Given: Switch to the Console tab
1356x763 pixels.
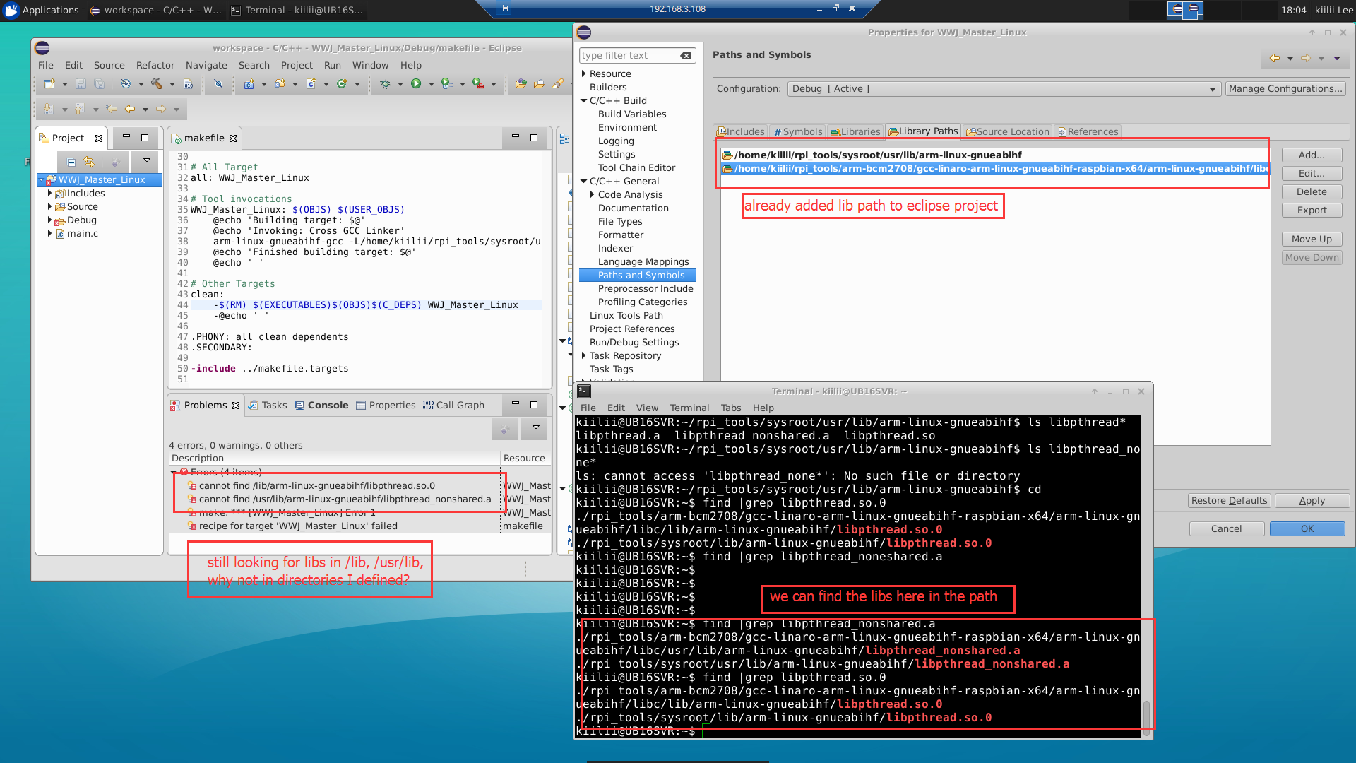Looking at the screenshot, I should pos(321,406).
